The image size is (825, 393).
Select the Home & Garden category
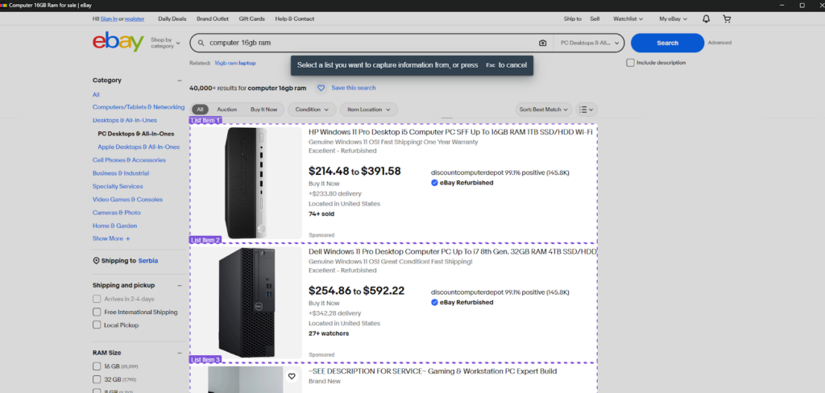(114, 225)
